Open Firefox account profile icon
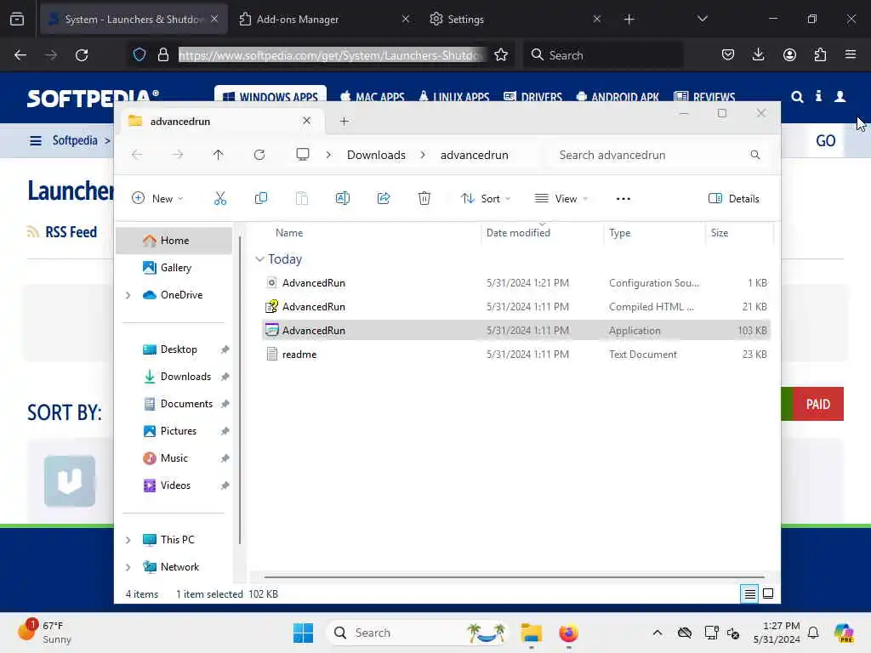The height and width of the screenshot is (653, 871). click(789, 54)
